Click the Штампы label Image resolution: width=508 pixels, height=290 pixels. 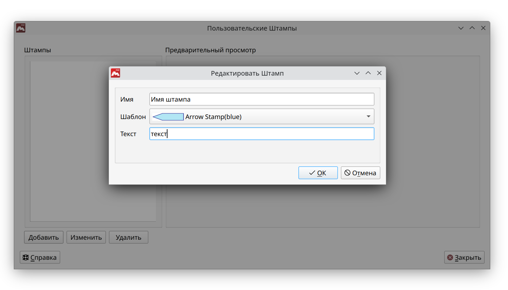[x=38, y=50]
